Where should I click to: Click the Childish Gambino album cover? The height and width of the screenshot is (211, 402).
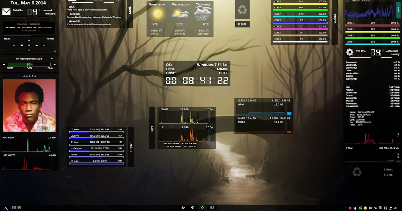[x=29, y=105]
